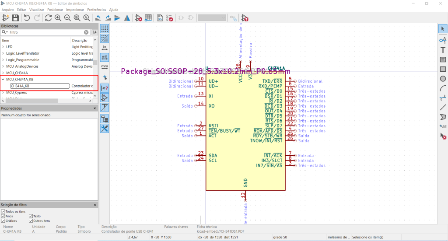Toggle grid display on canvas
This screenshot has height=241, width=448.
105,29
